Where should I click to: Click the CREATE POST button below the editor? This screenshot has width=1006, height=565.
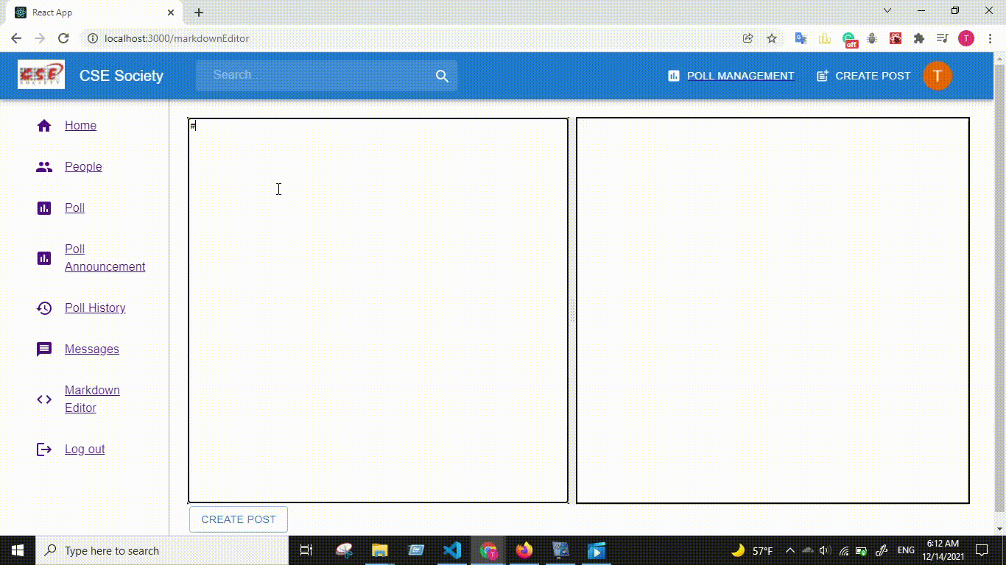238,519
